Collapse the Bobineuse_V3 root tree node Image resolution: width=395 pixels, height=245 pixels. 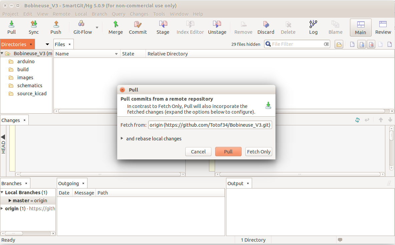(x=2, y=53)
